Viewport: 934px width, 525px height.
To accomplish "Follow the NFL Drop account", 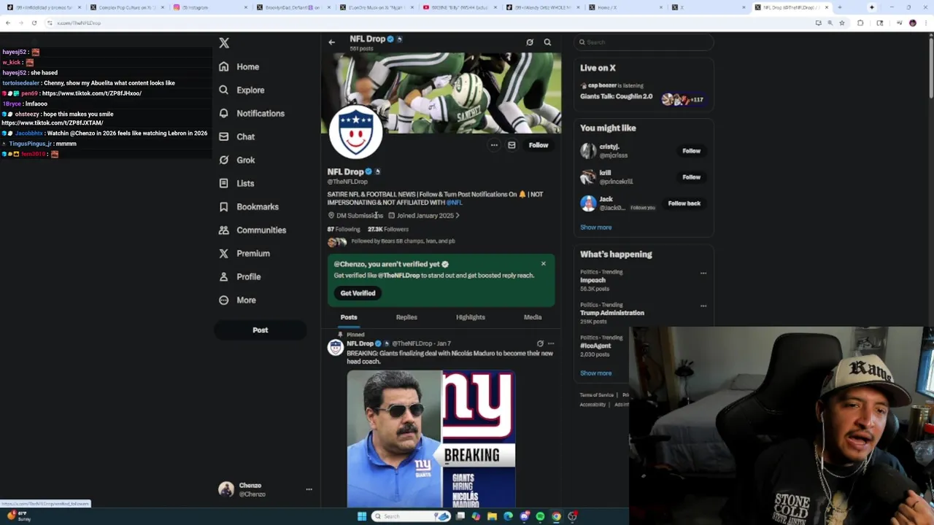I will pyautogui.click(x=538, y=145).
